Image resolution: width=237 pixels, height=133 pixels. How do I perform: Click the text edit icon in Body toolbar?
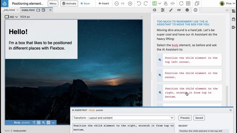point(34,122)
